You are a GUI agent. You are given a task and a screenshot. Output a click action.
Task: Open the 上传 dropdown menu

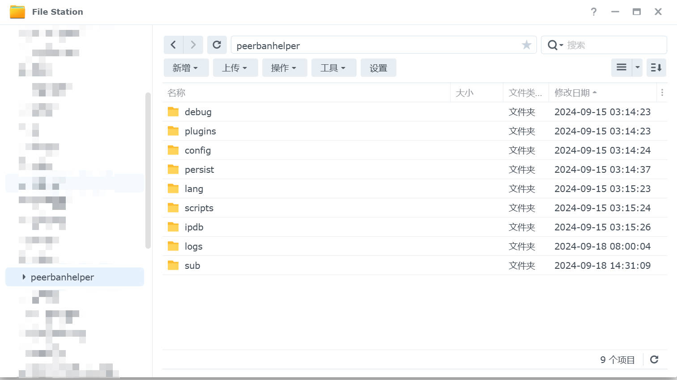click(x=235, y=68)
